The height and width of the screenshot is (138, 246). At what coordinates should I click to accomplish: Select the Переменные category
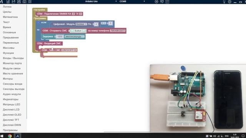(x=11, y=43)
